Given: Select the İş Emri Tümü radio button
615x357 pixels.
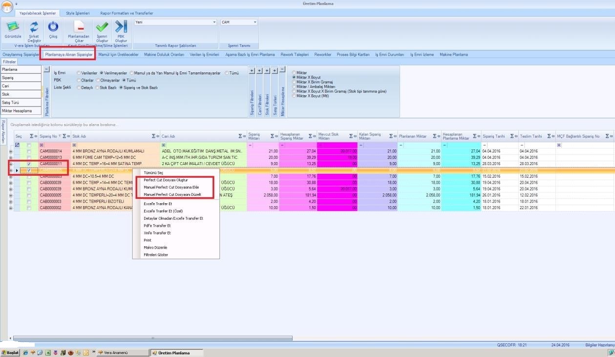Looking at the screenshot, I should (227, 73).
